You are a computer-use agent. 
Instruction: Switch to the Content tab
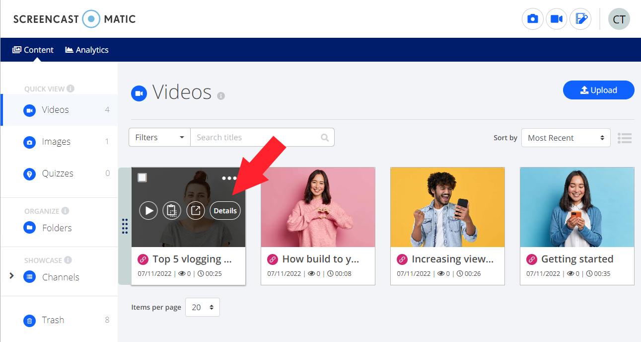(x=33, y=50)
